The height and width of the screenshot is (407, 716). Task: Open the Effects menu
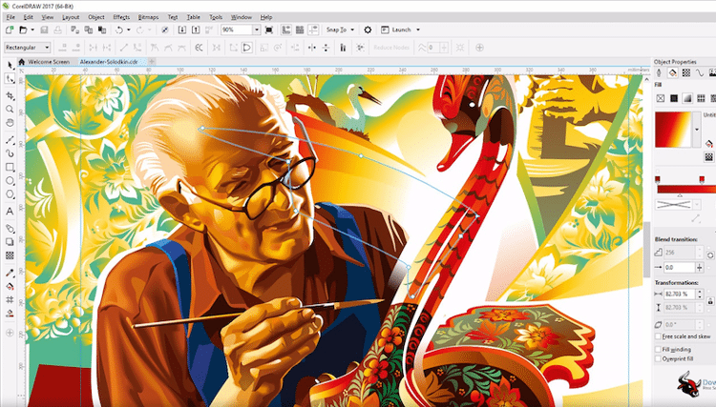tap(121, 17)
